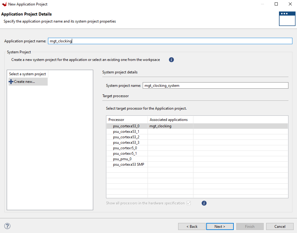Choose psu_cortexr5_0 as target processor
297x233 pixels.
pos(125,148)
